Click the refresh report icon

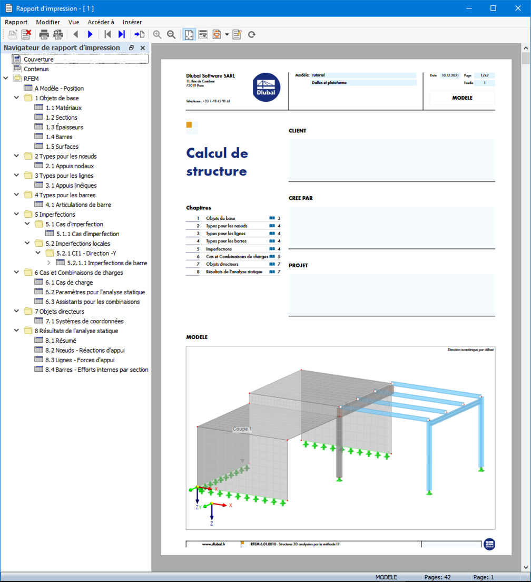[252, 34]
